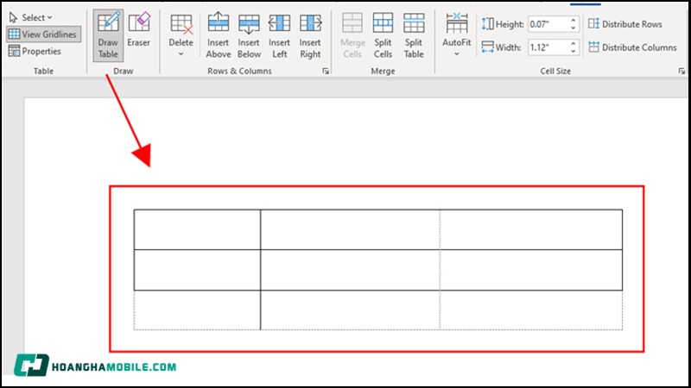Insert a row above
691x388 pixels.
[219, 35]
